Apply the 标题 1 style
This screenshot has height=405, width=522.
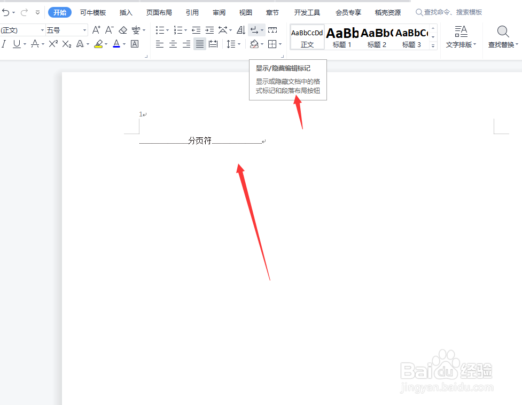coord(342,37)
